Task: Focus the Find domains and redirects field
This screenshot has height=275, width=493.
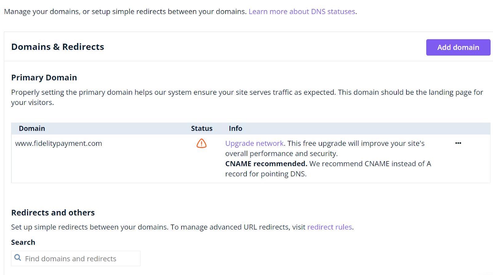Action: 76,258
